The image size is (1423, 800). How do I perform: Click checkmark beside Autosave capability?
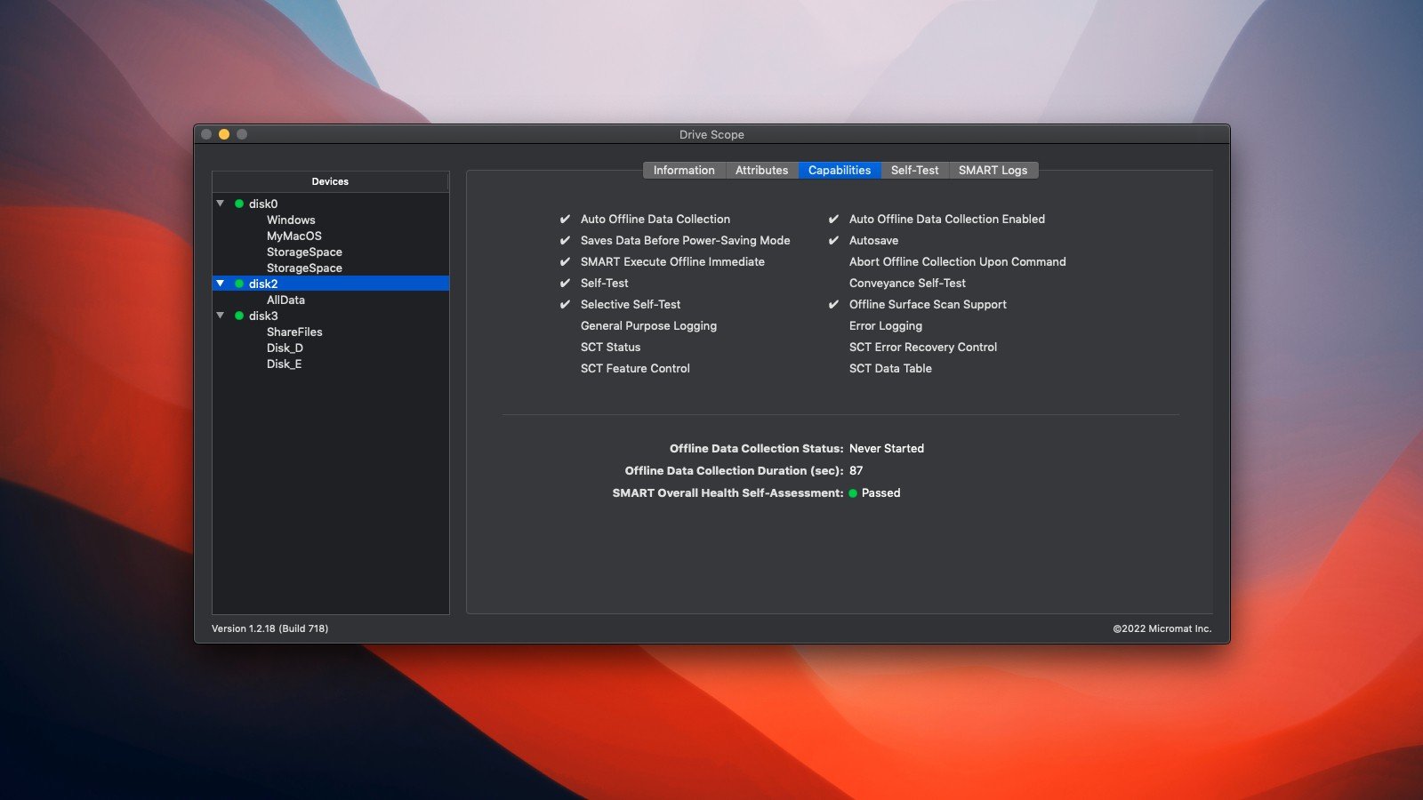pos(833,240)
